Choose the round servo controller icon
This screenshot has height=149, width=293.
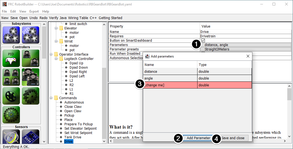pyautogui.click(x=11, y=115)
